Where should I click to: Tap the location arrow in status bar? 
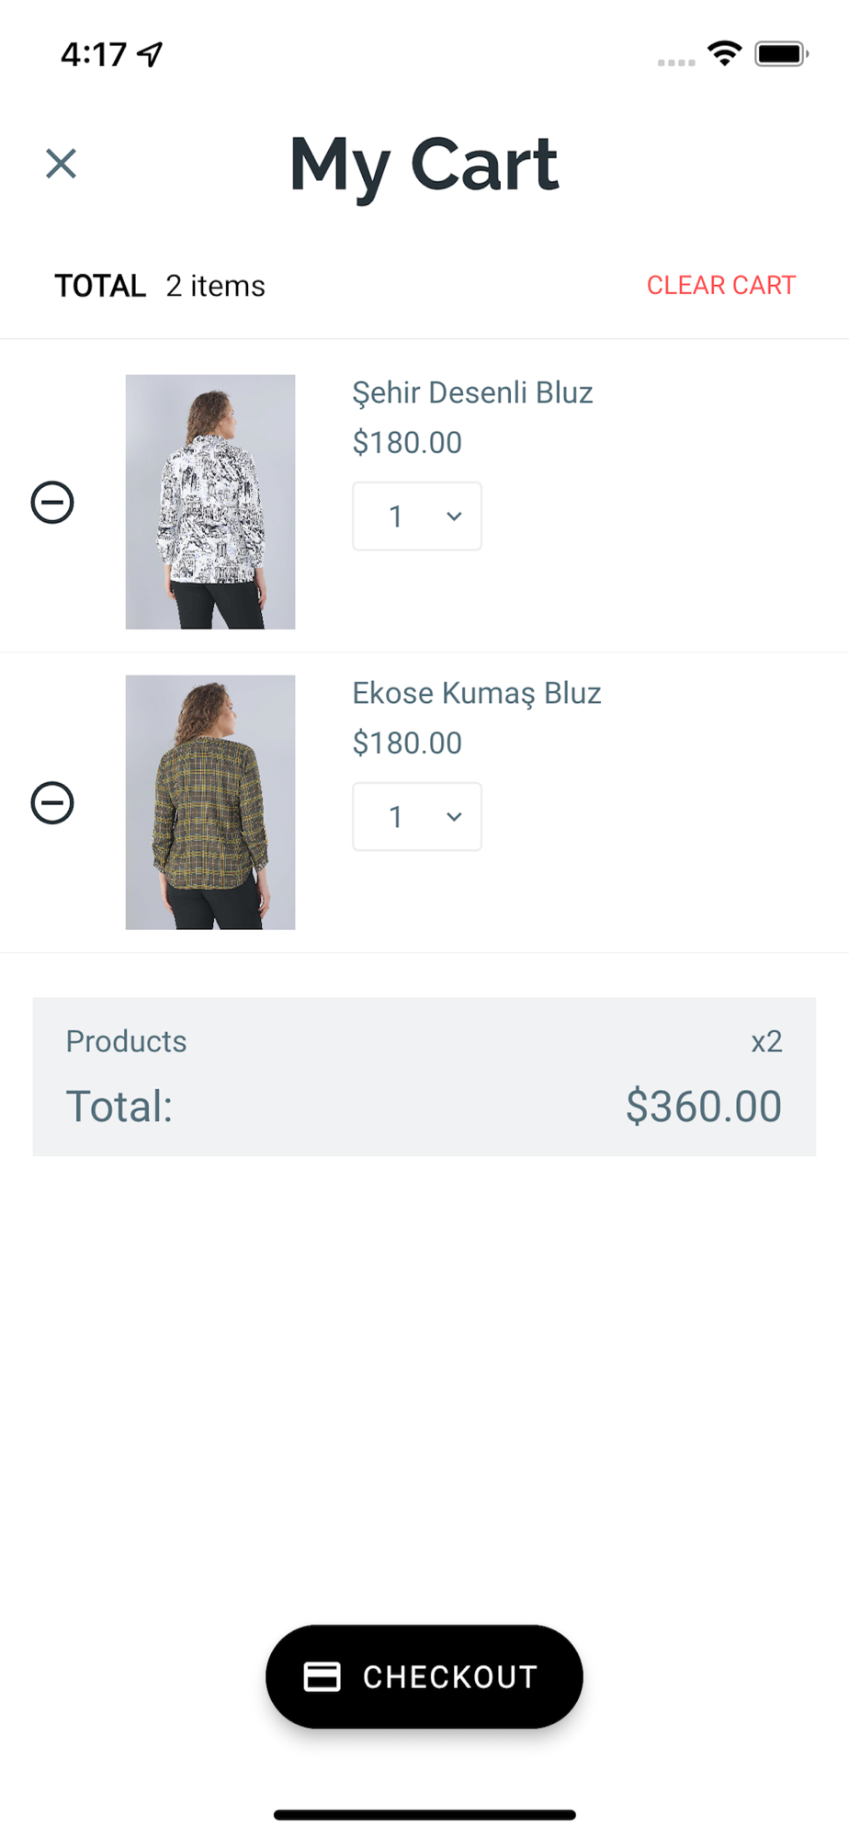150,54
